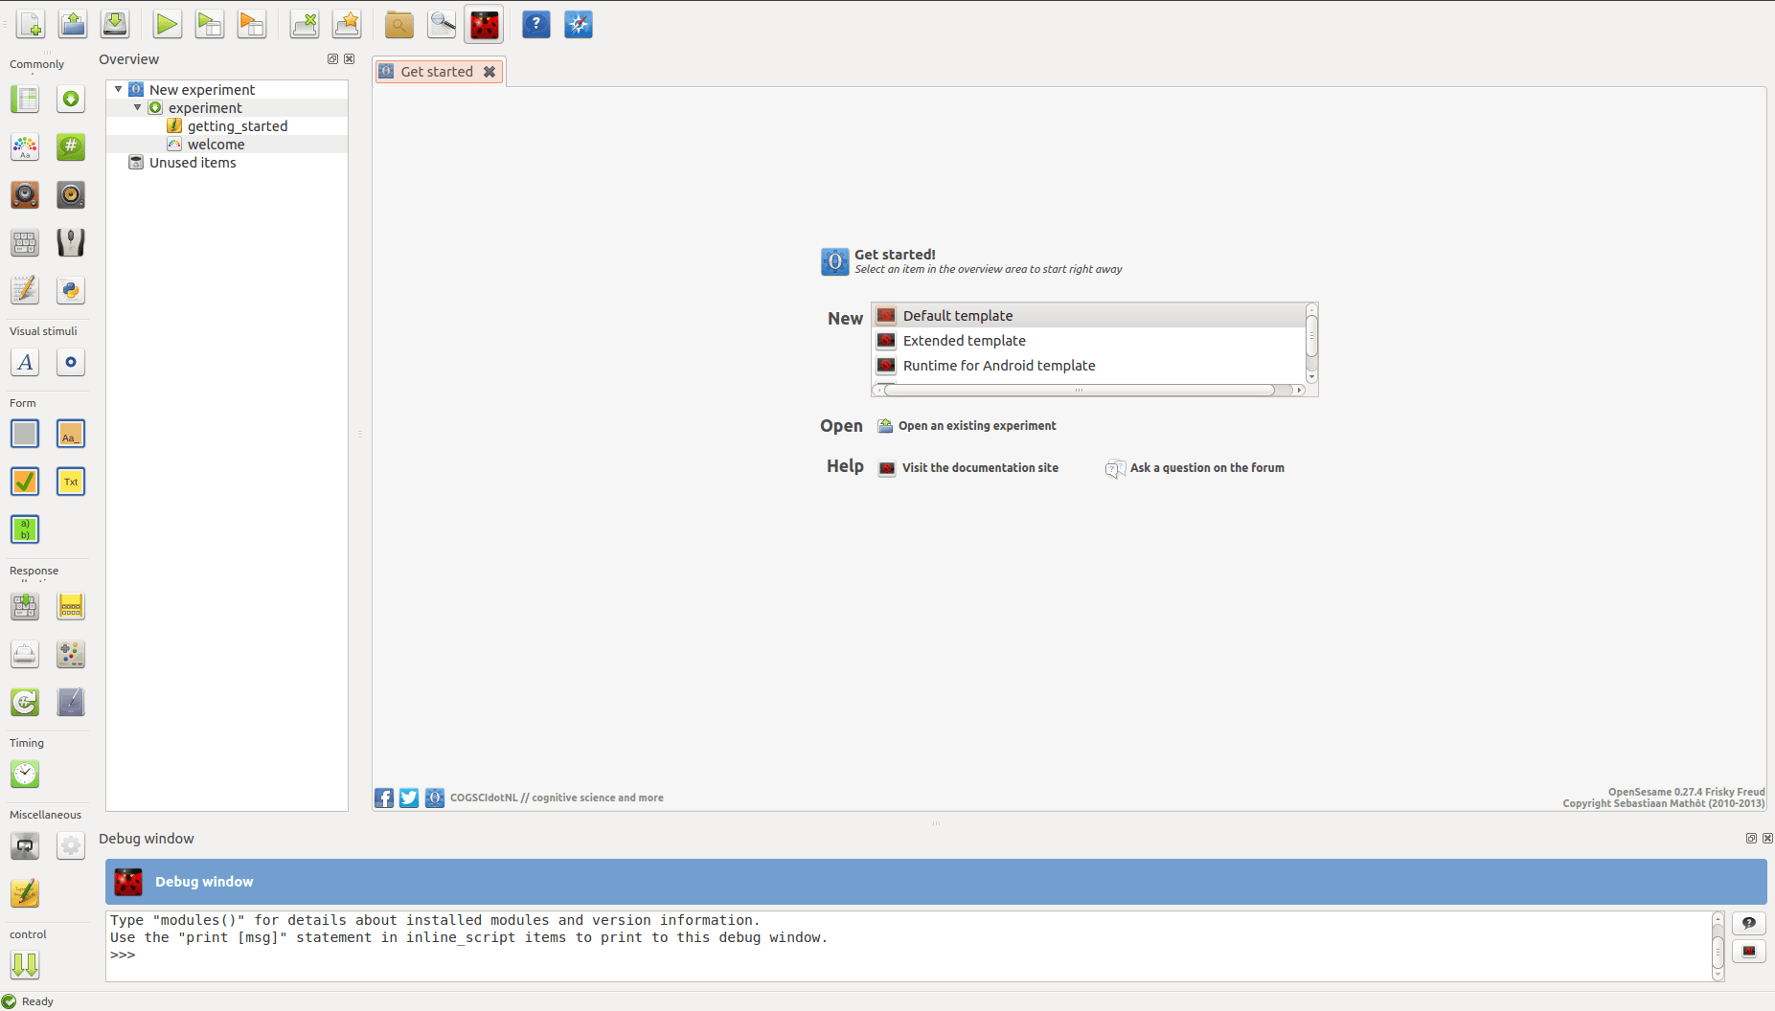Click the debug window vertical scrollbar
The width and height of the screenshot is (1775, 1011).
tap(1718, 947)
